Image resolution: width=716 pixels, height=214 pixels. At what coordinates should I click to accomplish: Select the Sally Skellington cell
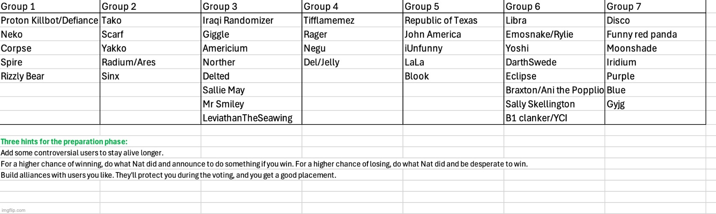(x=554, y=104)
